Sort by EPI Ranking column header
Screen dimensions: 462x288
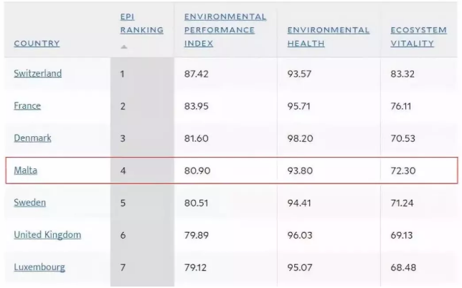pyautogui.click(x=141, y=24)
